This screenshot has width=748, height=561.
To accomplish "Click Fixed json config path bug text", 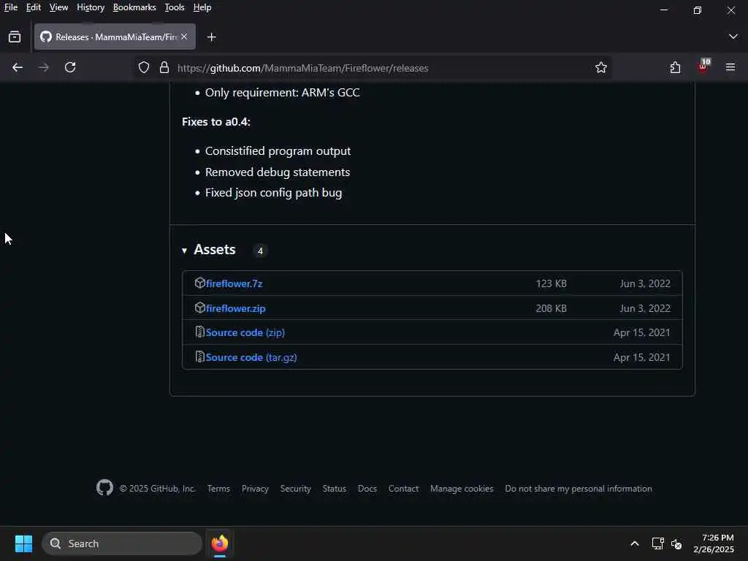I will tap(273, 193).
